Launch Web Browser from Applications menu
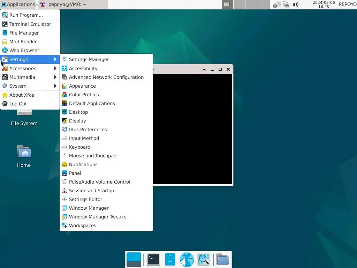 click(x=30, y=50)
